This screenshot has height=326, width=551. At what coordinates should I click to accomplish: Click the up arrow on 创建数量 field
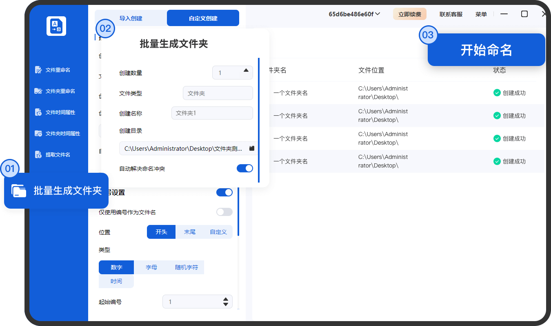pyautogui.click(x=246, y=70)
